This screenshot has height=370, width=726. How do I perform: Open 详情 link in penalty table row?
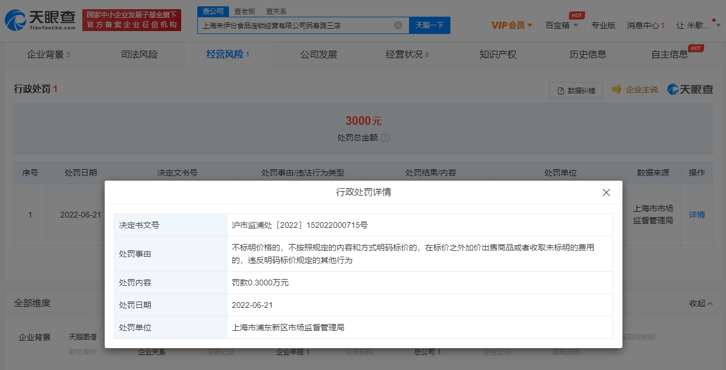click(x=697, y=215)
